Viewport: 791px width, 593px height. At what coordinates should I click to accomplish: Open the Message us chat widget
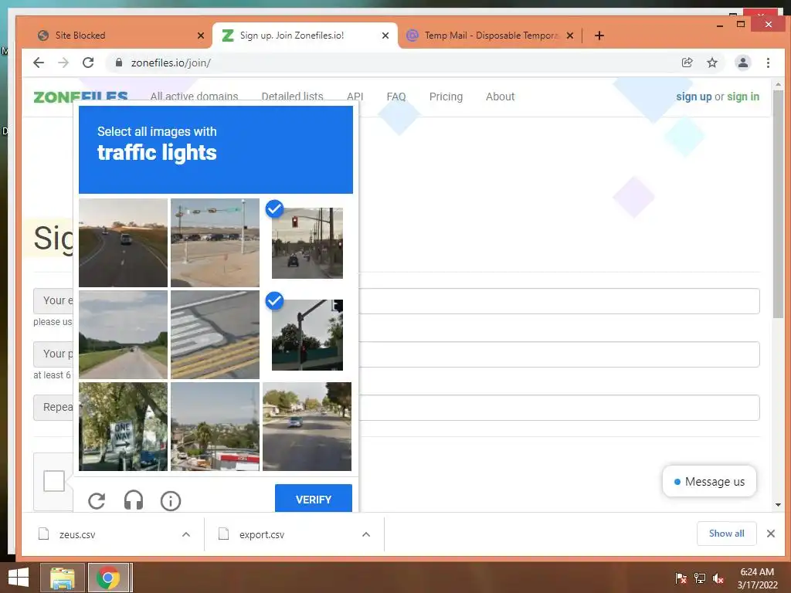pyautogui.click(x=709, y=482)
